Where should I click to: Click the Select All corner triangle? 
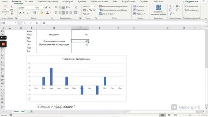3,28
